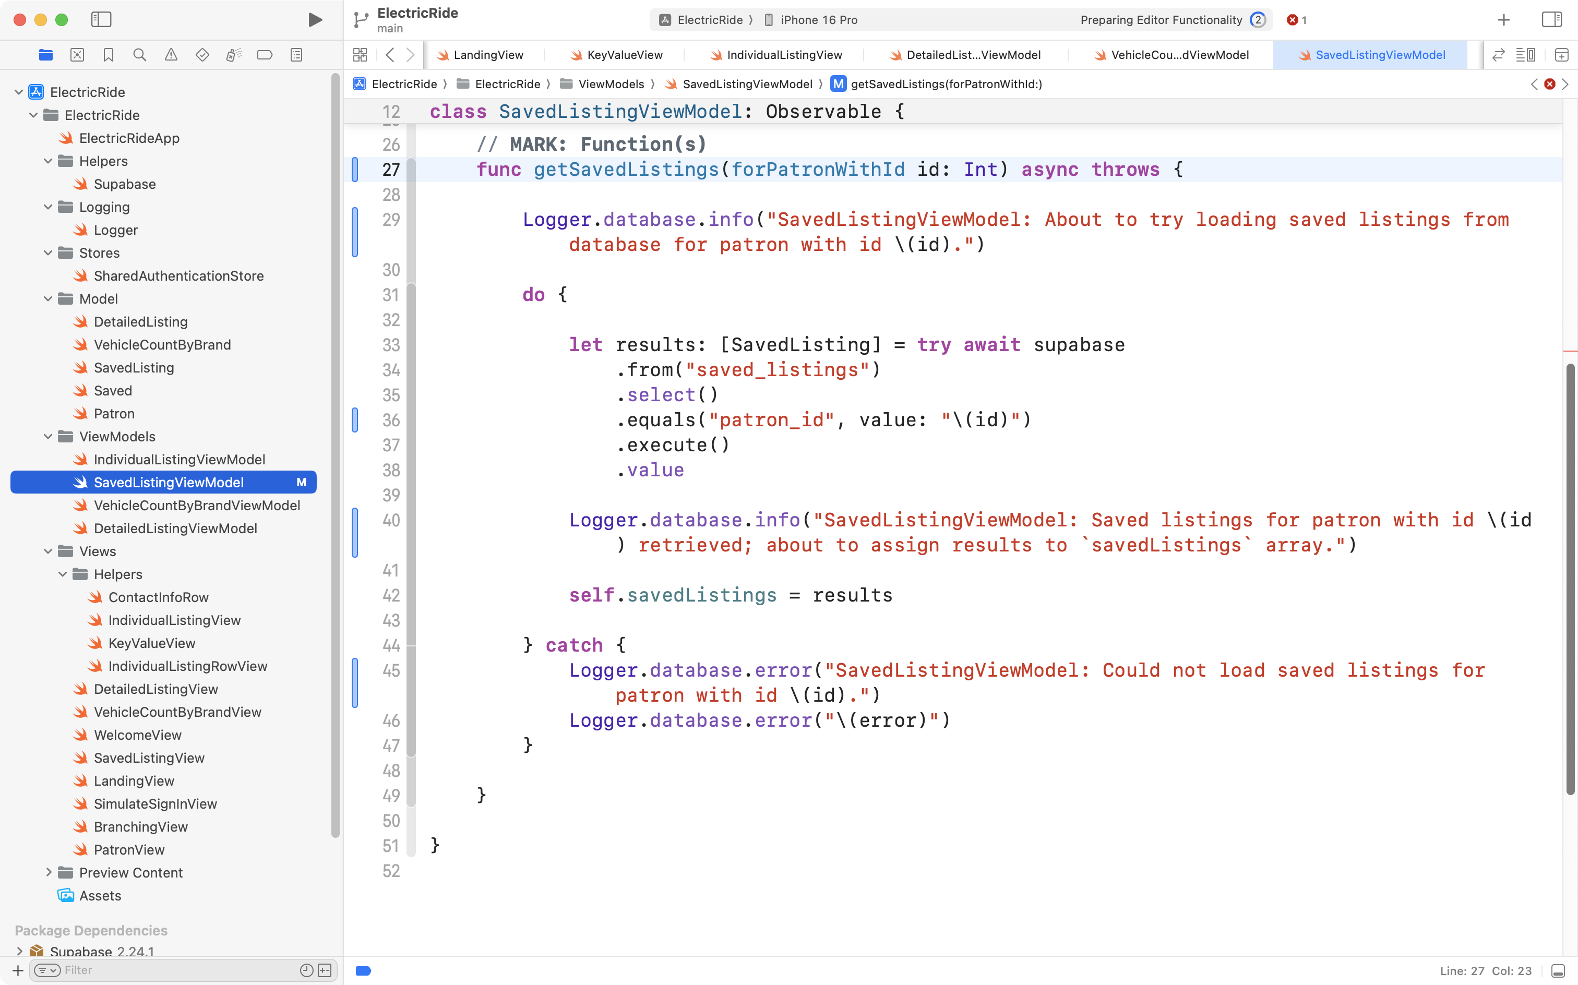The width and height of the screenshot is (1578, 985).
Task: Collapse the ViewModels folder
Action: (48, 437)
